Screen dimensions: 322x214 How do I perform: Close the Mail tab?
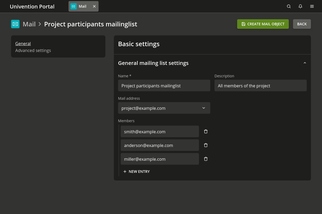coord(94,6)
